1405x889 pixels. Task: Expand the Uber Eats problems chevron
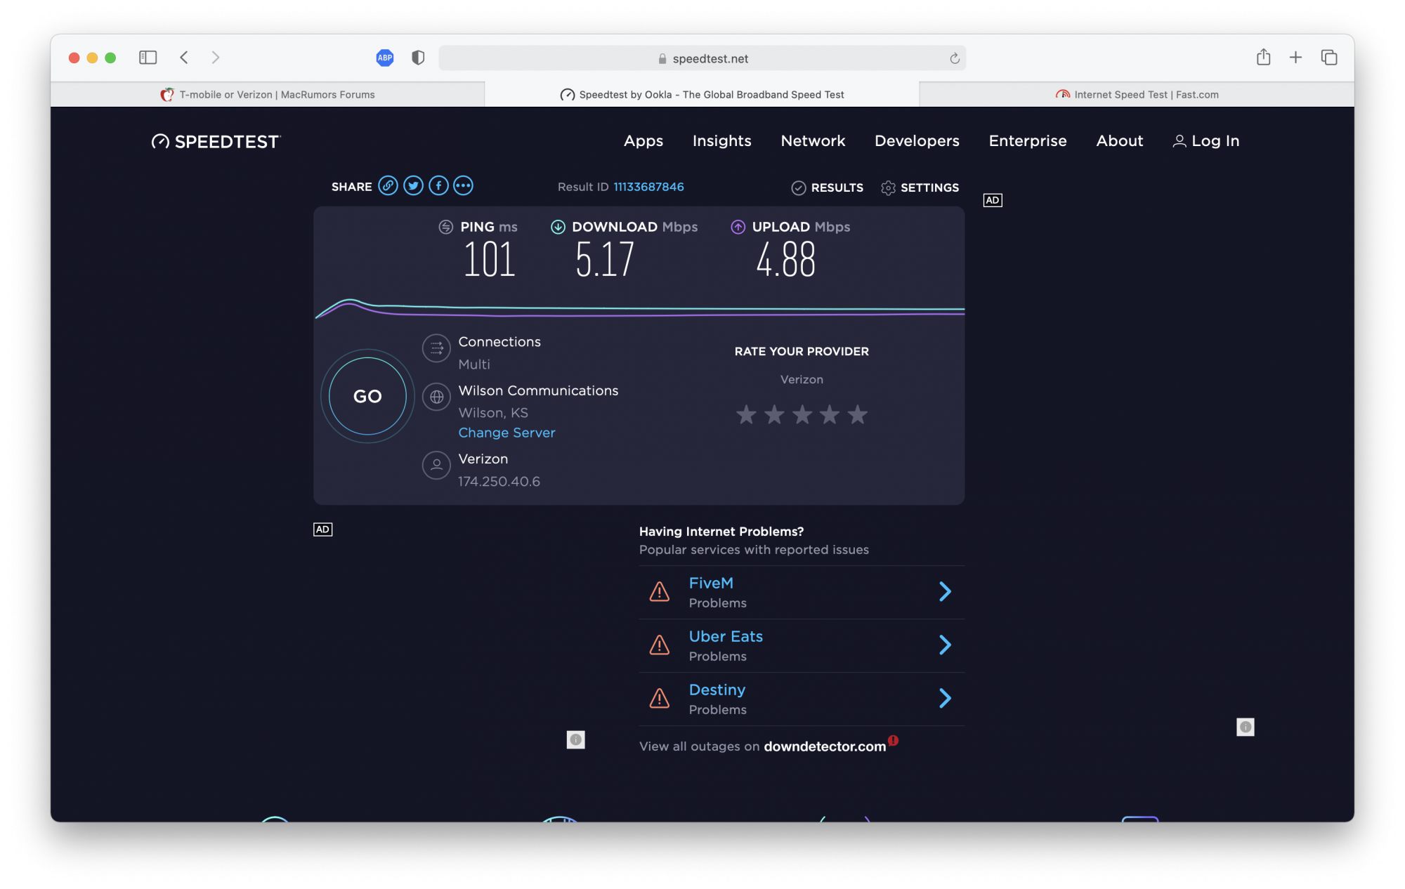point(945,645)
